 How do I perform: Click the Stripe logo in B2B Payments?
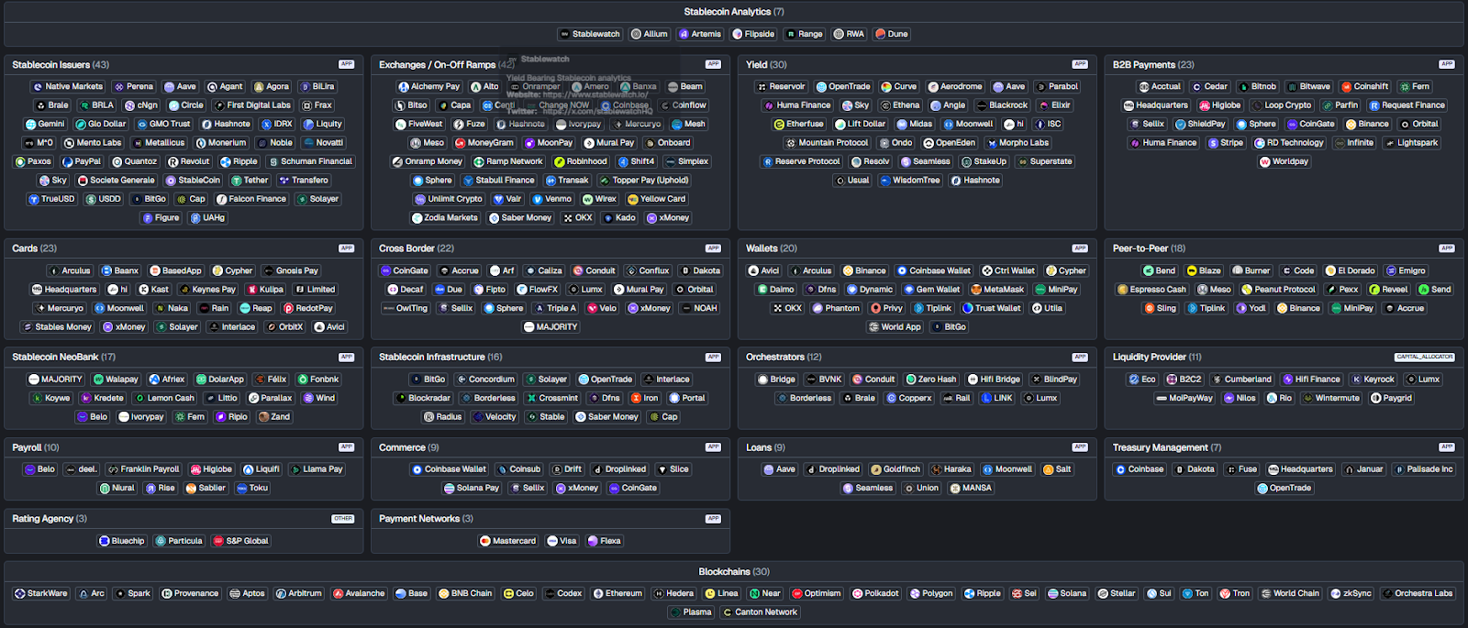pyautogui.click(x=1213, y=143)
